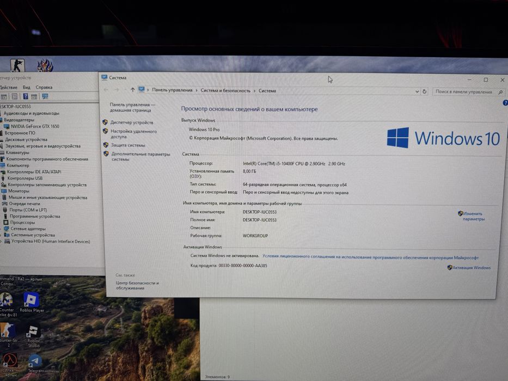The height and width of the screenshot is (381, 508).
Task: Select Компьютер category in device tree
Action: (18, 165)
